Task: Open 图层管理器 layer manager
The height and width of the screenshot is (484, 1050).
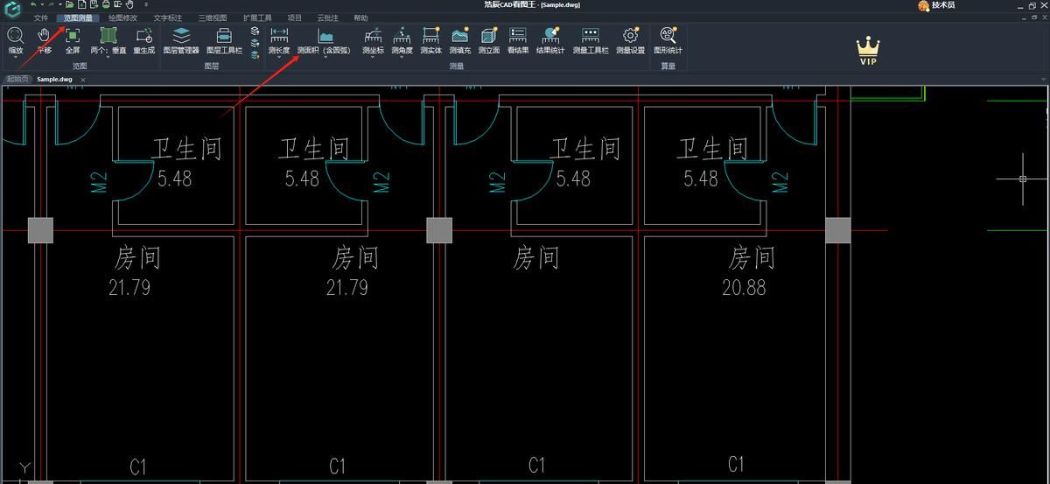Action: click(x=181, y=39)
